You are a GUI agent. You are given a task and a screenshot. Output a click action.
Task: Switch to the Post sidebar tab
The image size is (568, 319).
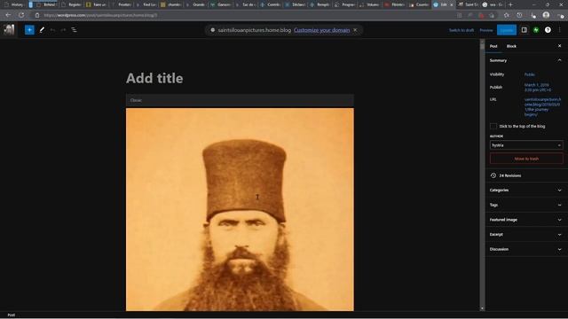493,46
